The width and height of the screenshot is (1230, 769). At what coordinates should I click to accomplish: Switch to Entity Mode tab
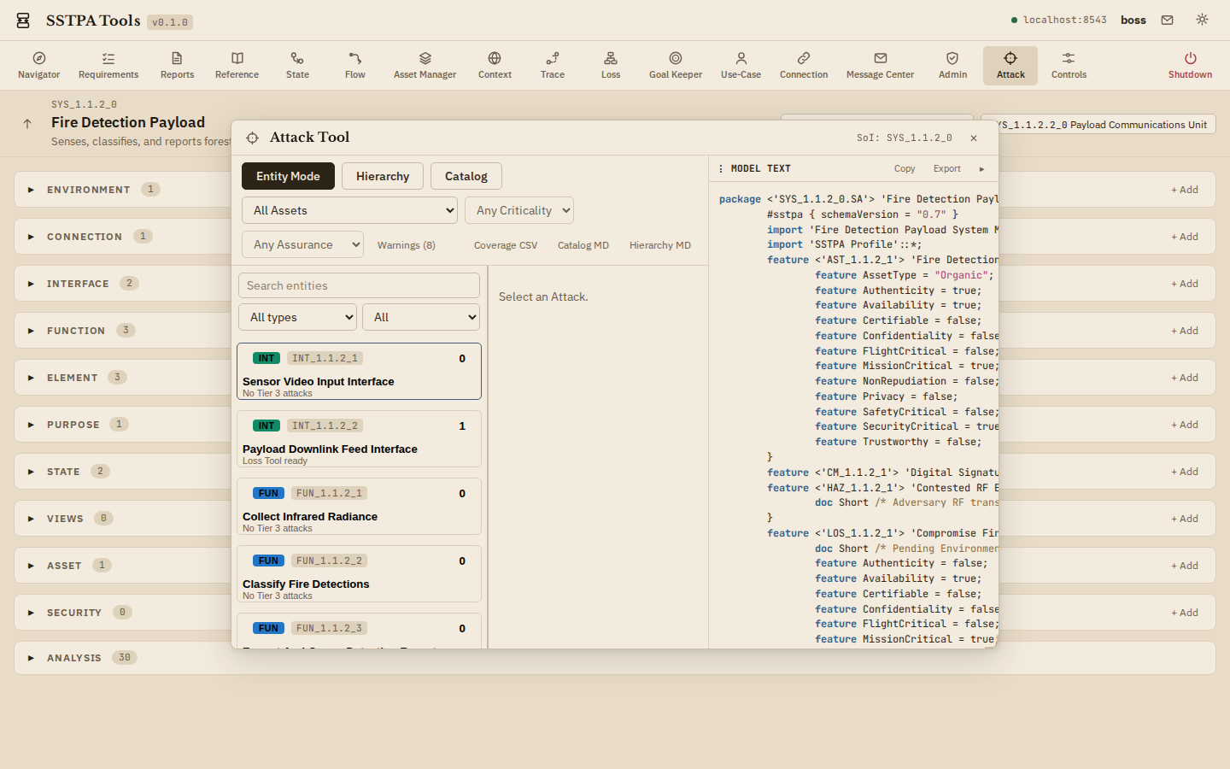tap(288, 176)
